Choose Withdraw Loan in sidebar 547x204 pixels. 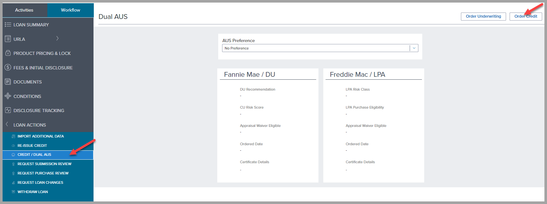click(33, 192)
